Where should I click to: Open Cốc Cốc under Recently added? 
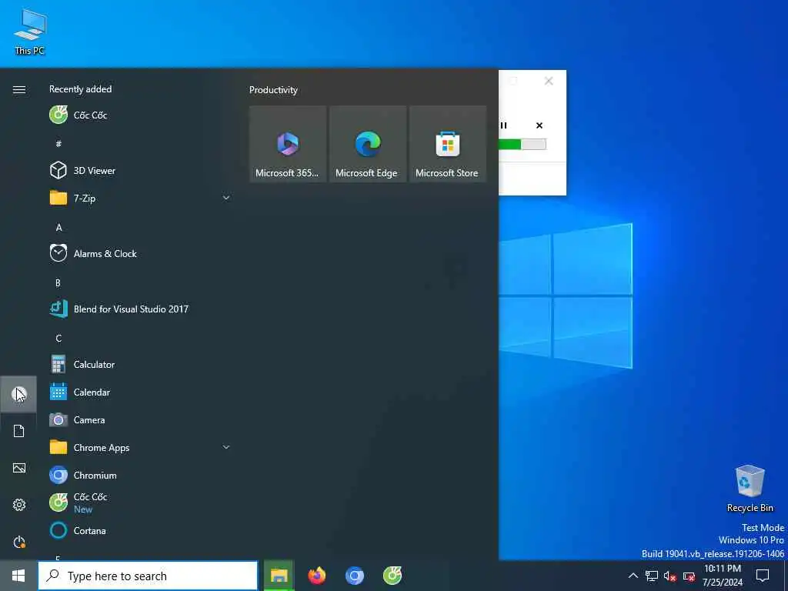[x=140, y=115]
